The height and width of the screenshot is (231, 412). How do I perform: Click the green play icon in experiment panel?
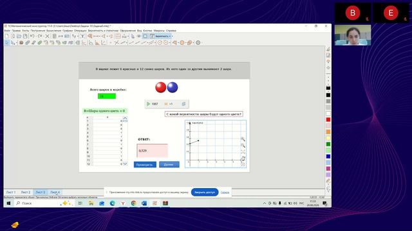[149, 104]
